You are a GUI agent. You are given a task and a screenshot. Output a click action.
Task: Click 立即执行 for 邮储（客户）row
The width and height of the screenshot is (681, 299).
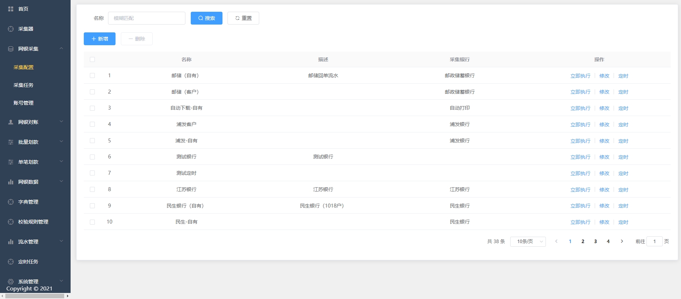pyautogui.click(x=580, y=92)
